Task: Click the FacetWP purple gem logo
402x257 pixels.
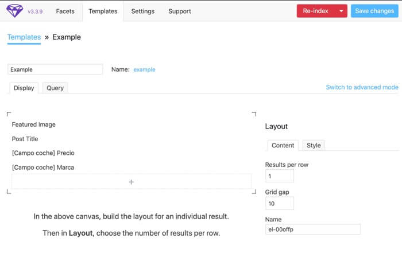Action: 15,11
